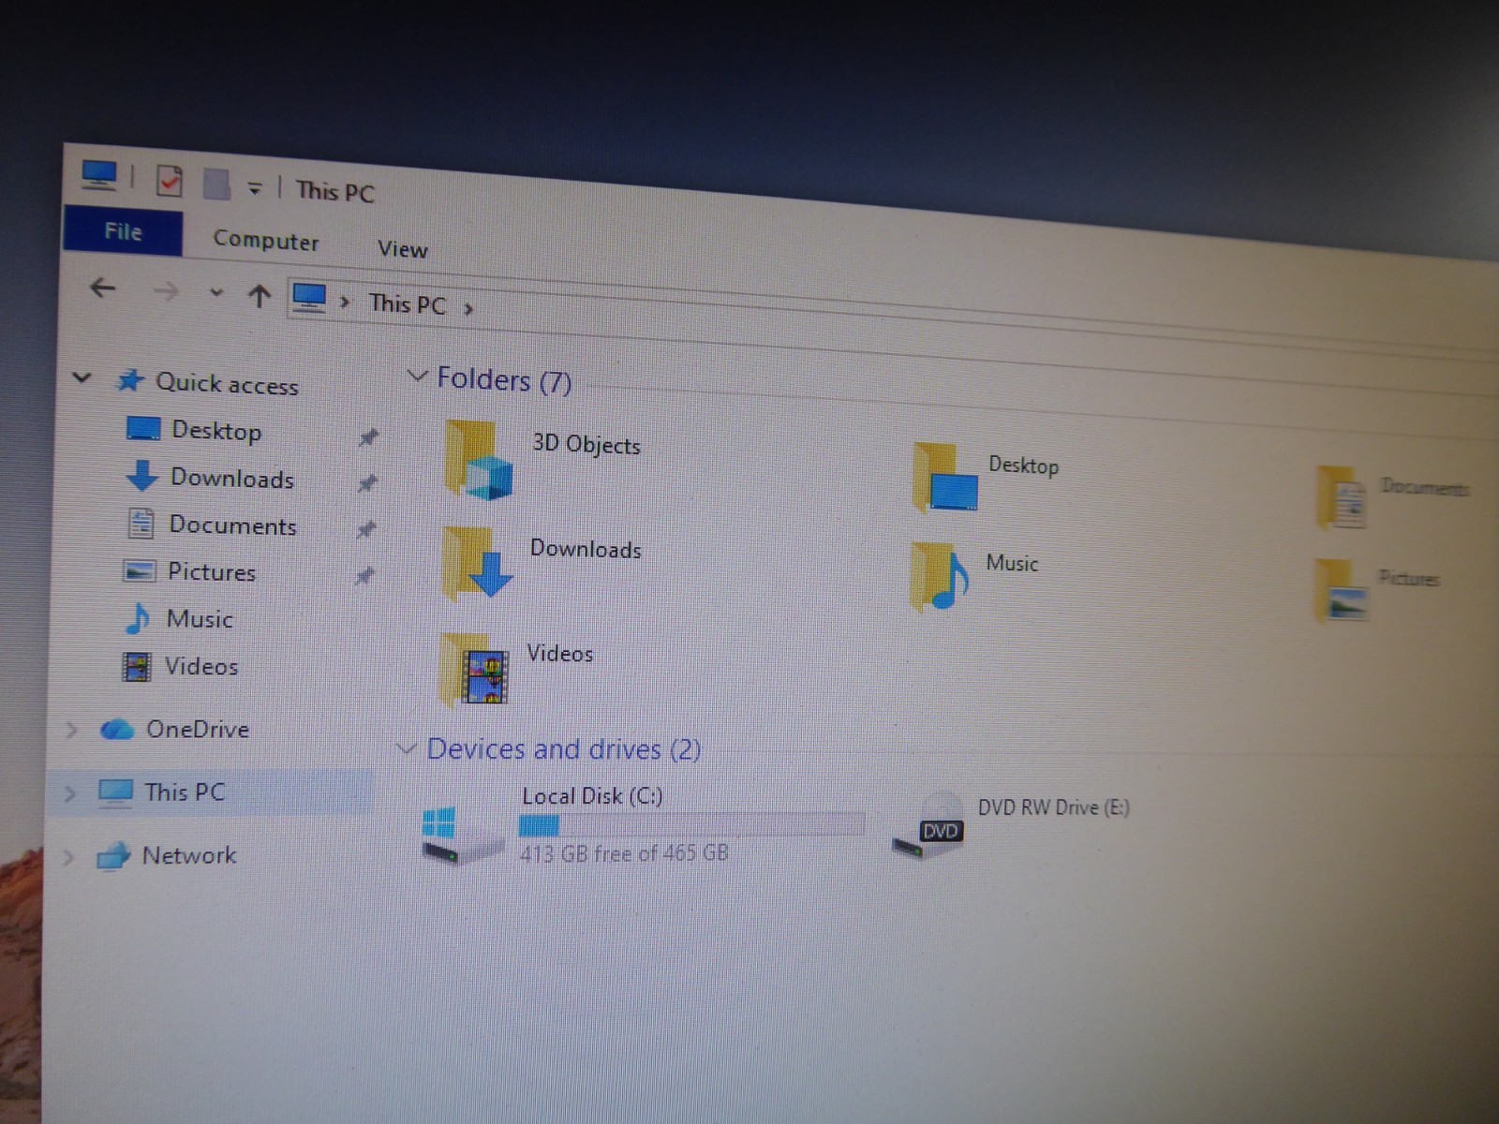Select Quick access in the sidebar

point(227,384)
